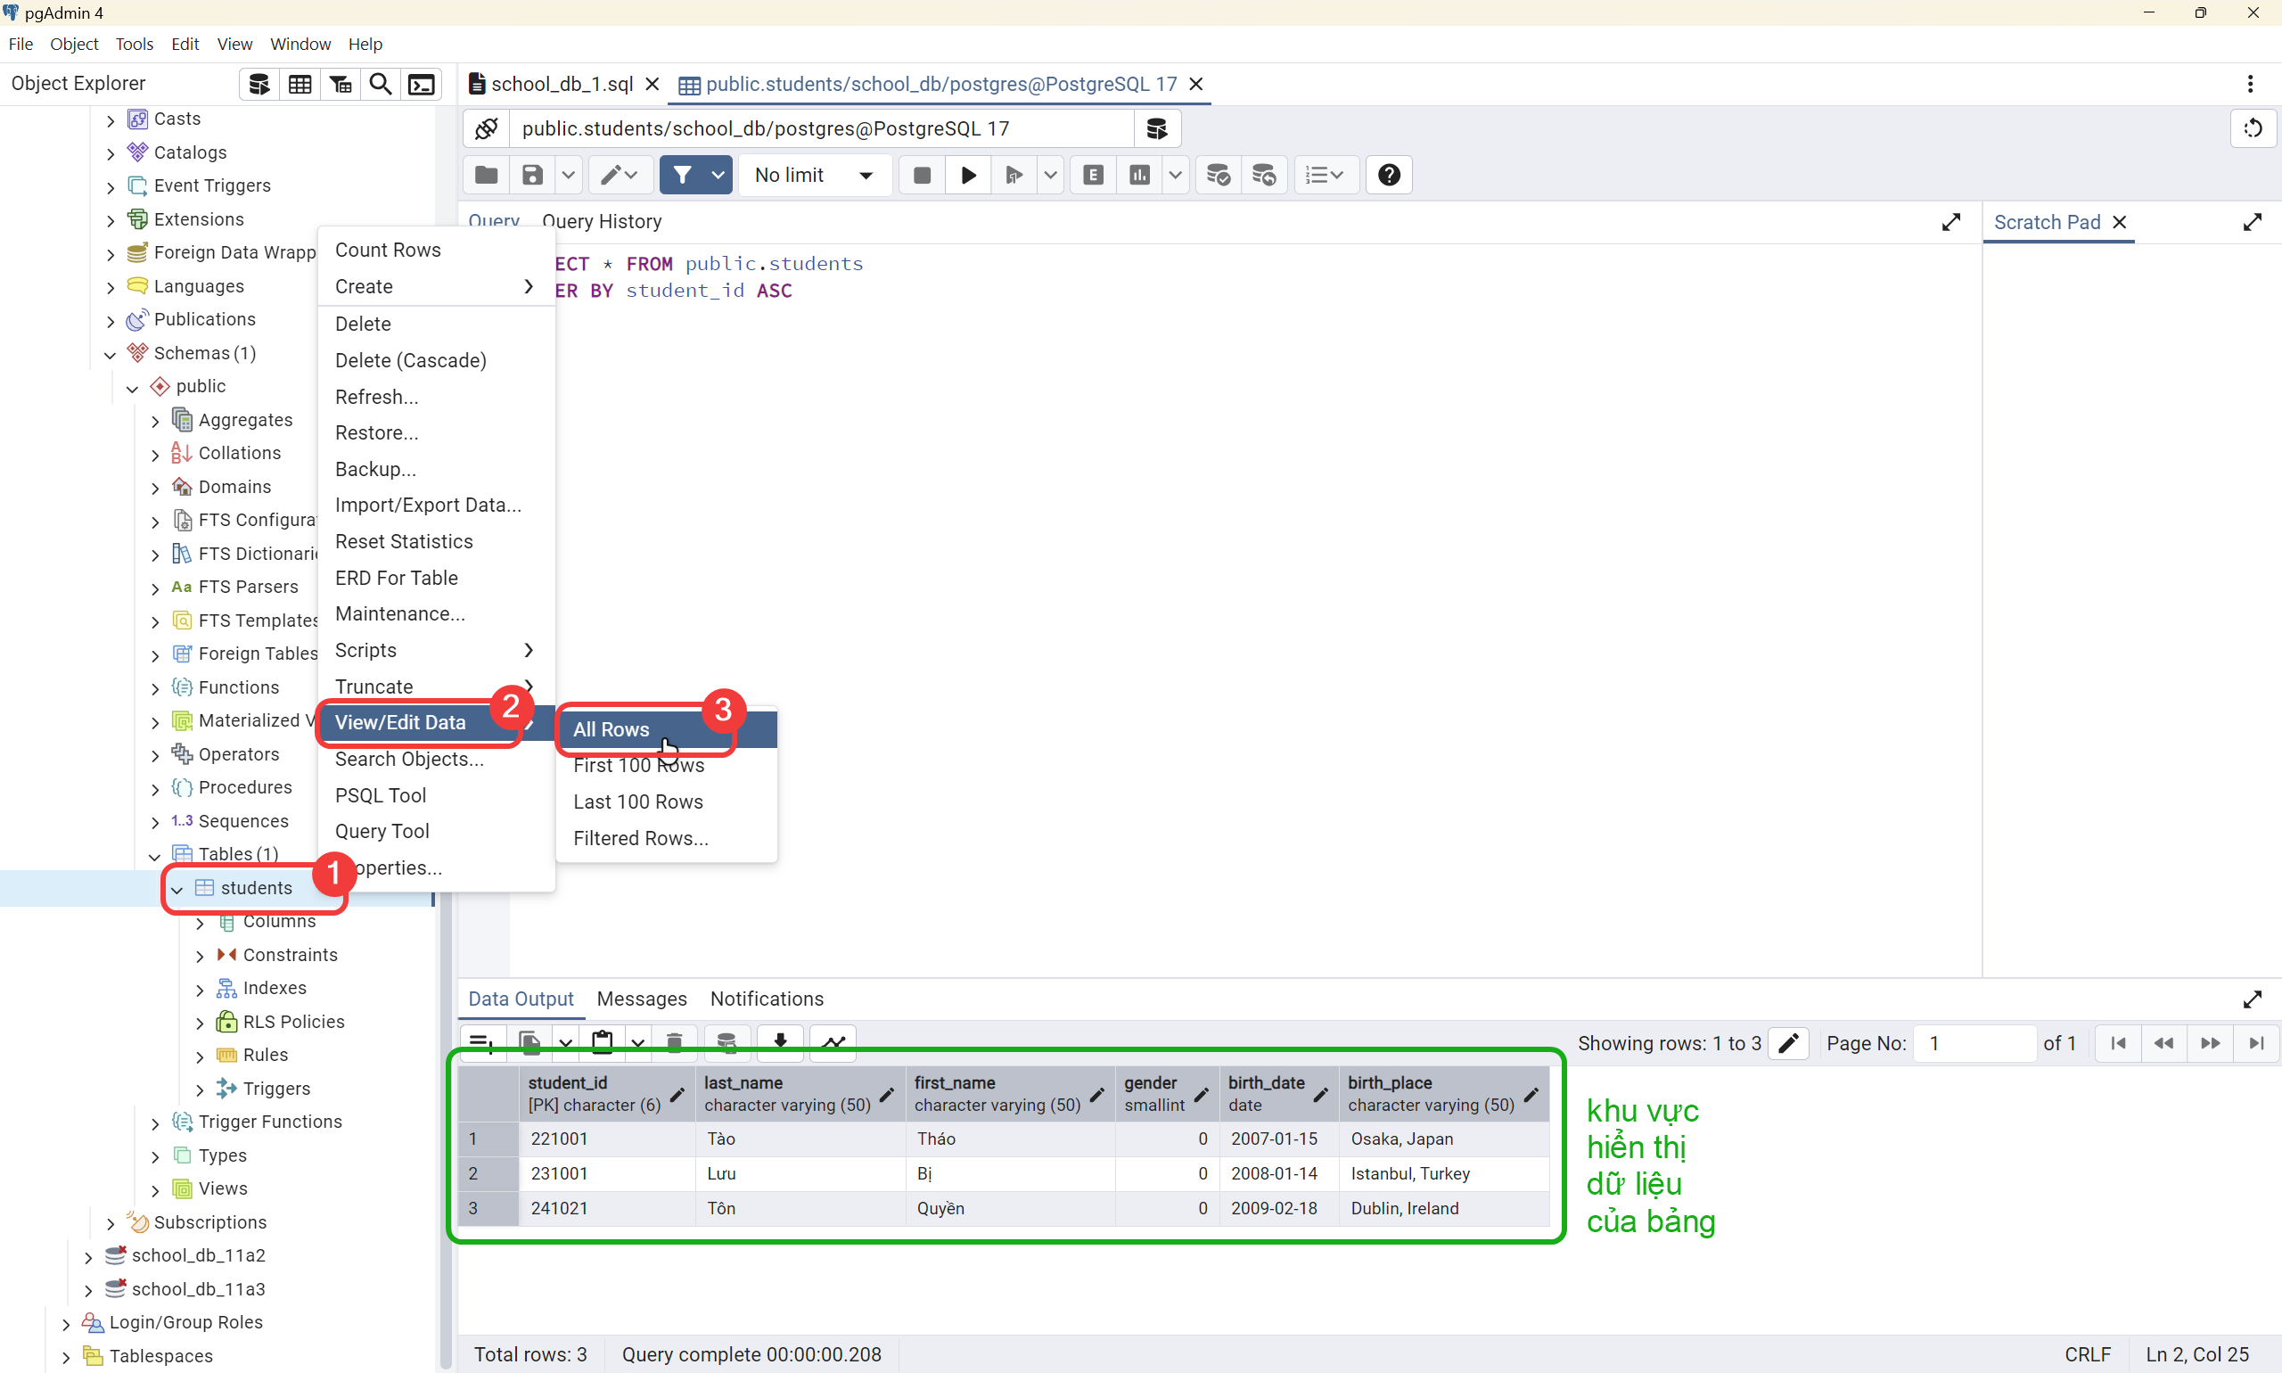This screenshot has width=2282, height=1373.
Task: Click the Stop query button
Action: (922, 175)
